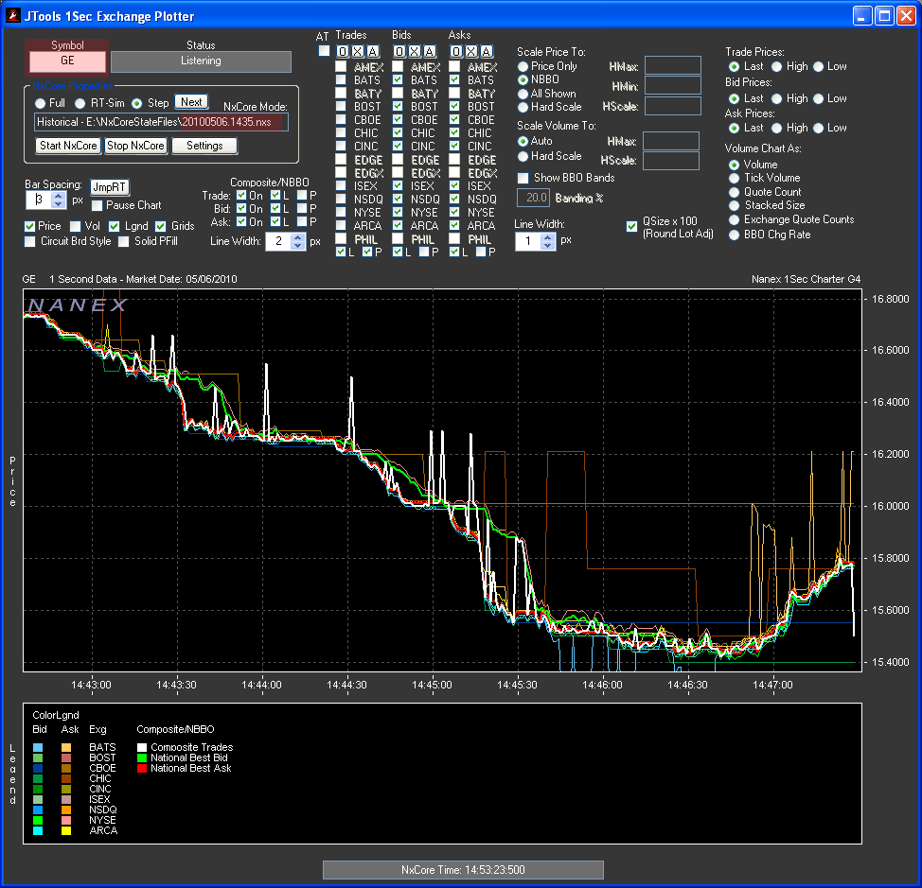Click the price HMax input field
This screenshot has width=922, height=888.
click(673, 66)
